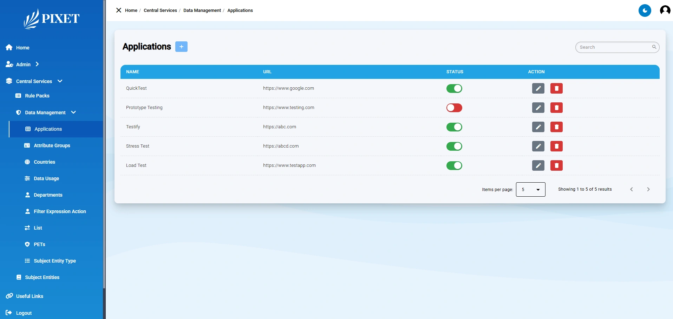Go to next results page arrow
This screenshot has height=319, width=673.
click(x=648, y=189)
